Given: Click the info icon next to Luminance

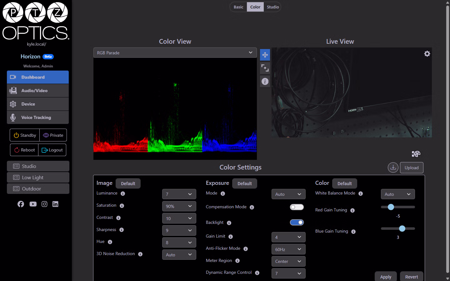Looking at the screenshot, I should (x=123, y=194).
